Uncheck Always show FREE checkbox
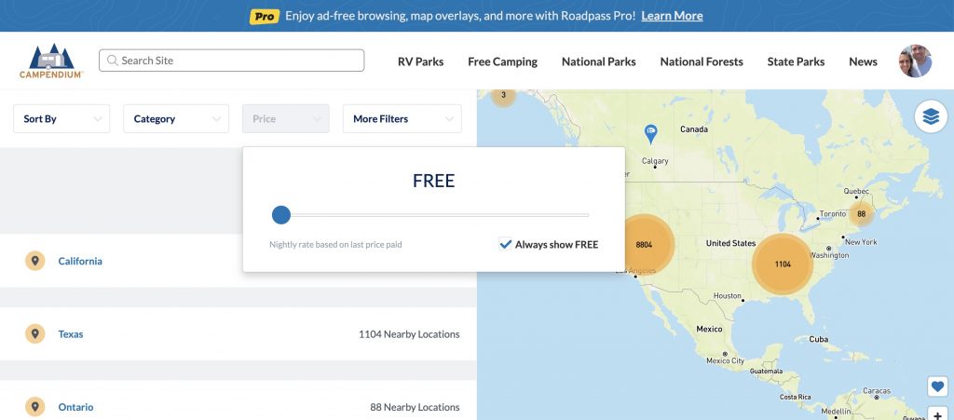 pyautogui.click(x=505, y=244)
